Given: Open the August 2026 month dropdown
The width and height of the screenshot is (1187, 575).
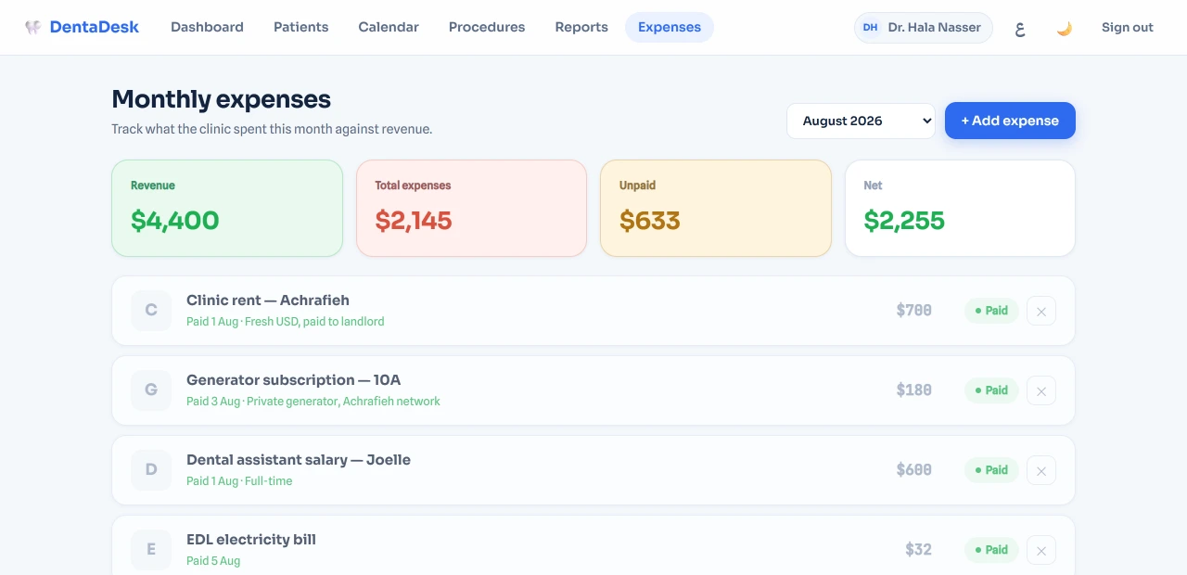Looking at the screenshot, I should pyautogui.click(x=861, y=121).
